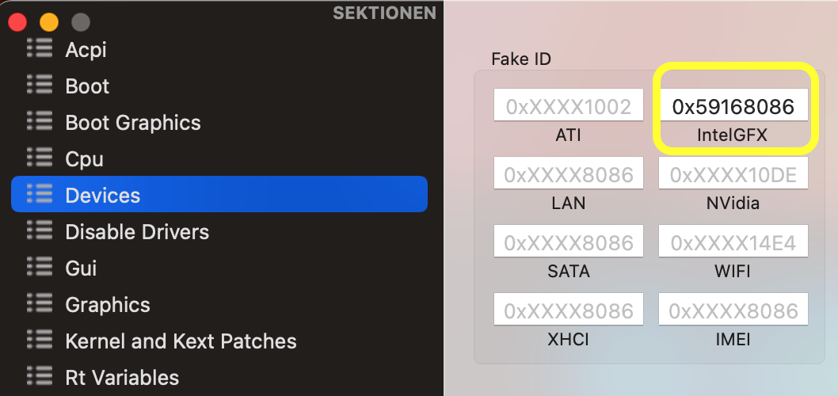Click the list icon beside Disable Drivers
The width and height of the screenshot is (838, 396).
click(39, 230)
